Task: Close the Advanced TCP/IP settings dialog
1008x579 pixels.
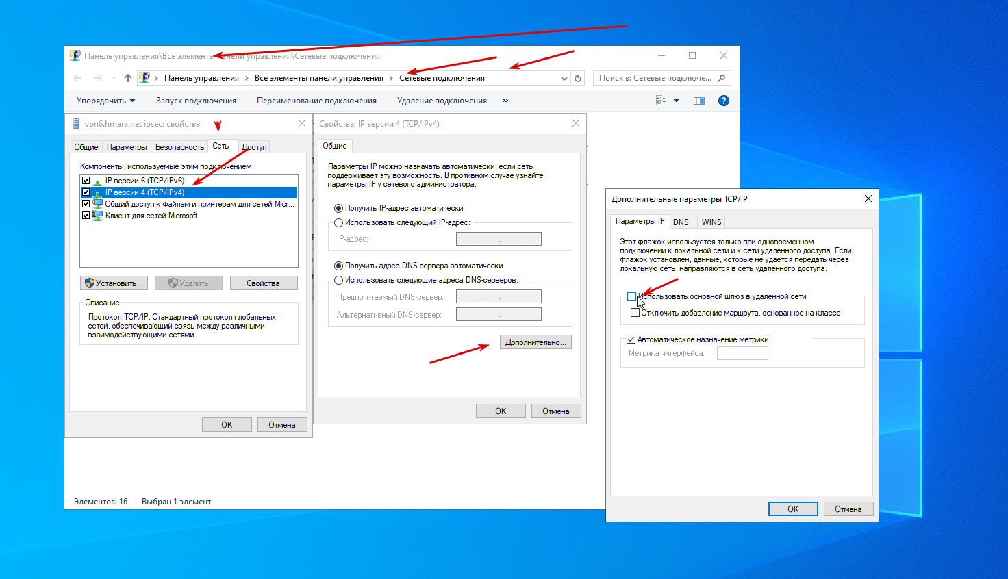Action: pos(868,198)
